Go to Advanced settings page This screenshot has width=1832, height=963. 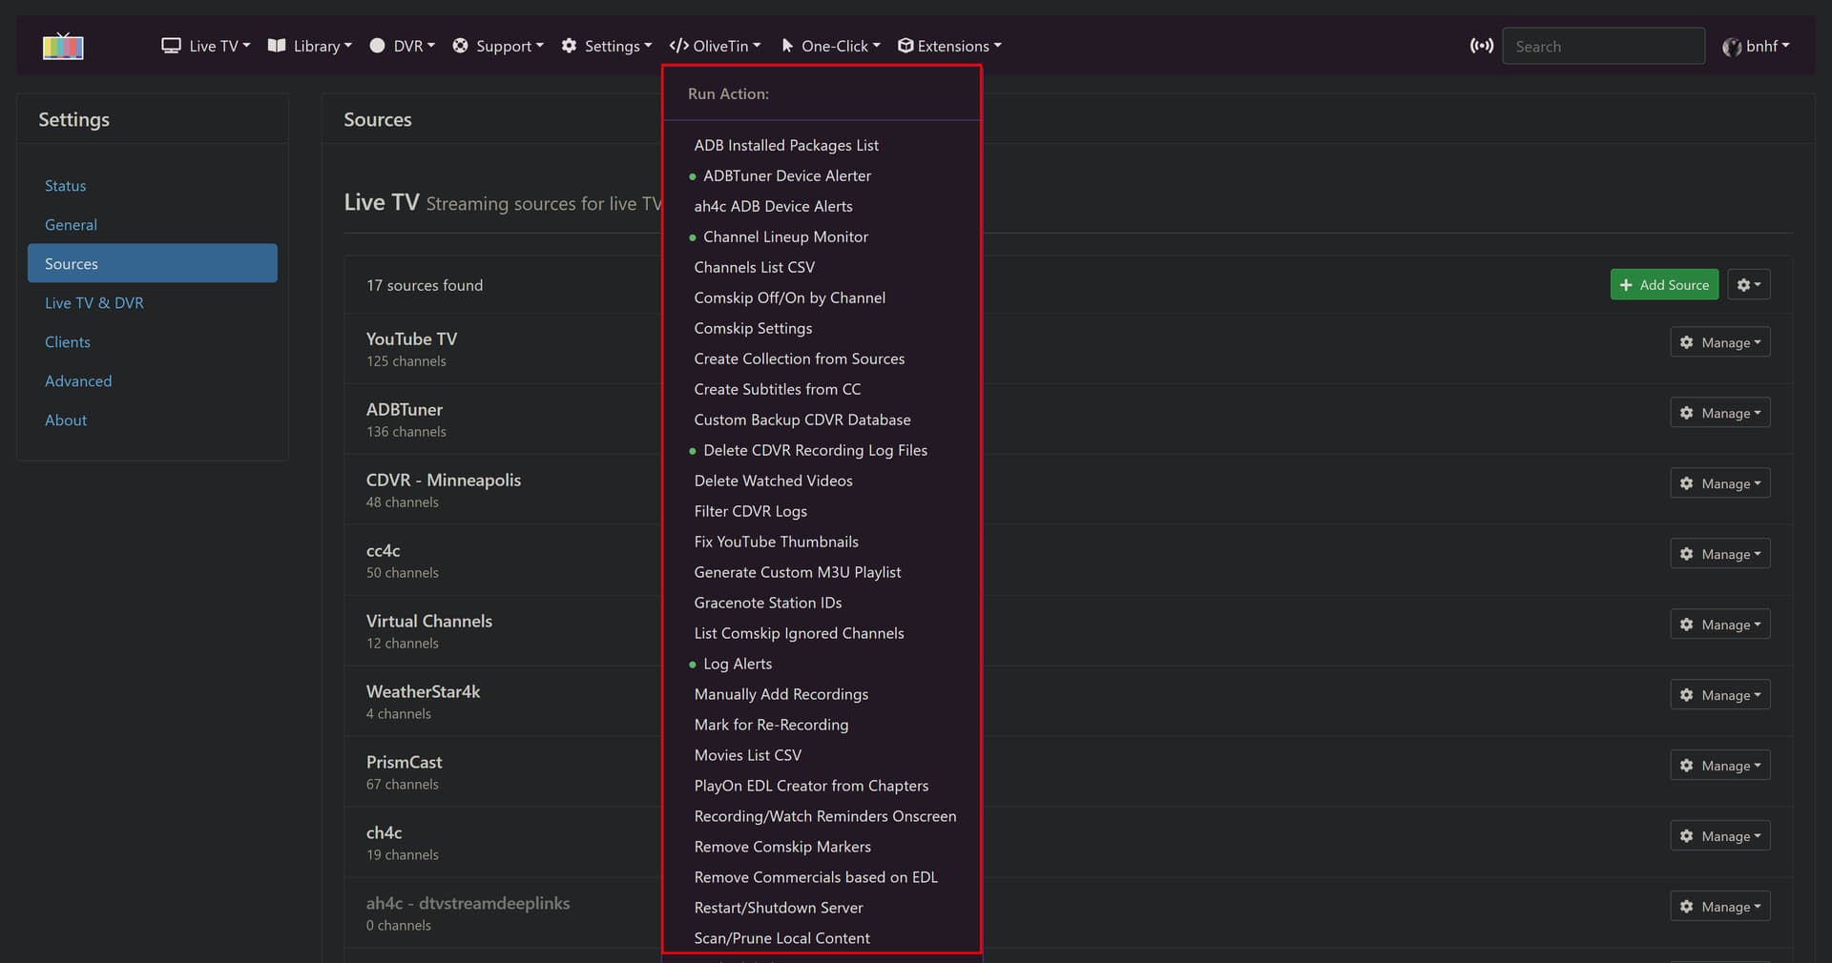[x=78, y=381]
